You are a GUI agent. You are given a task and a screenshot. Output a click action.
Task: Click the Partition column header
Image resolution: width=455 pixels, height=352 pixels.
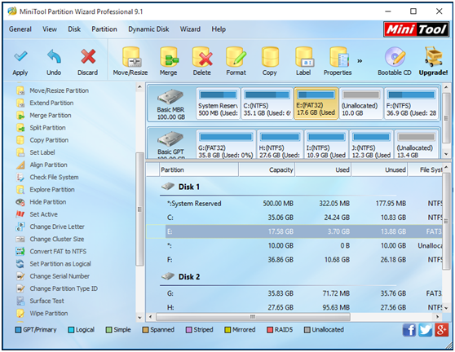[x=199, y=170]
